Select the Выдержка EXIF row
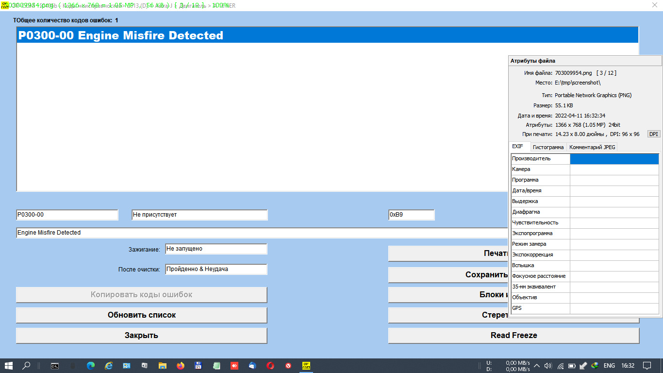663x373 pixels. click(x=585, y=202)
